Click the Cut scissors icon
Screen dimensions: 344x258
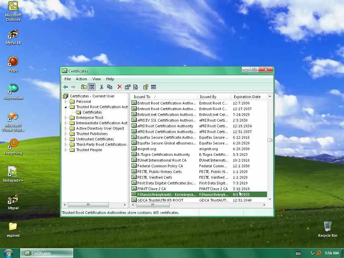pyautogui.click(x=101, y=87)
